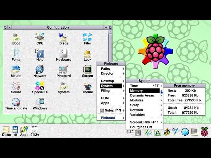Open the Time and date icon

pos(16,104)
